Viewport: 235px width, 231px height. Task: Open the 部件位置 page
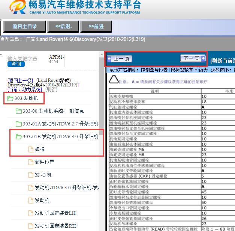(45, 162)
